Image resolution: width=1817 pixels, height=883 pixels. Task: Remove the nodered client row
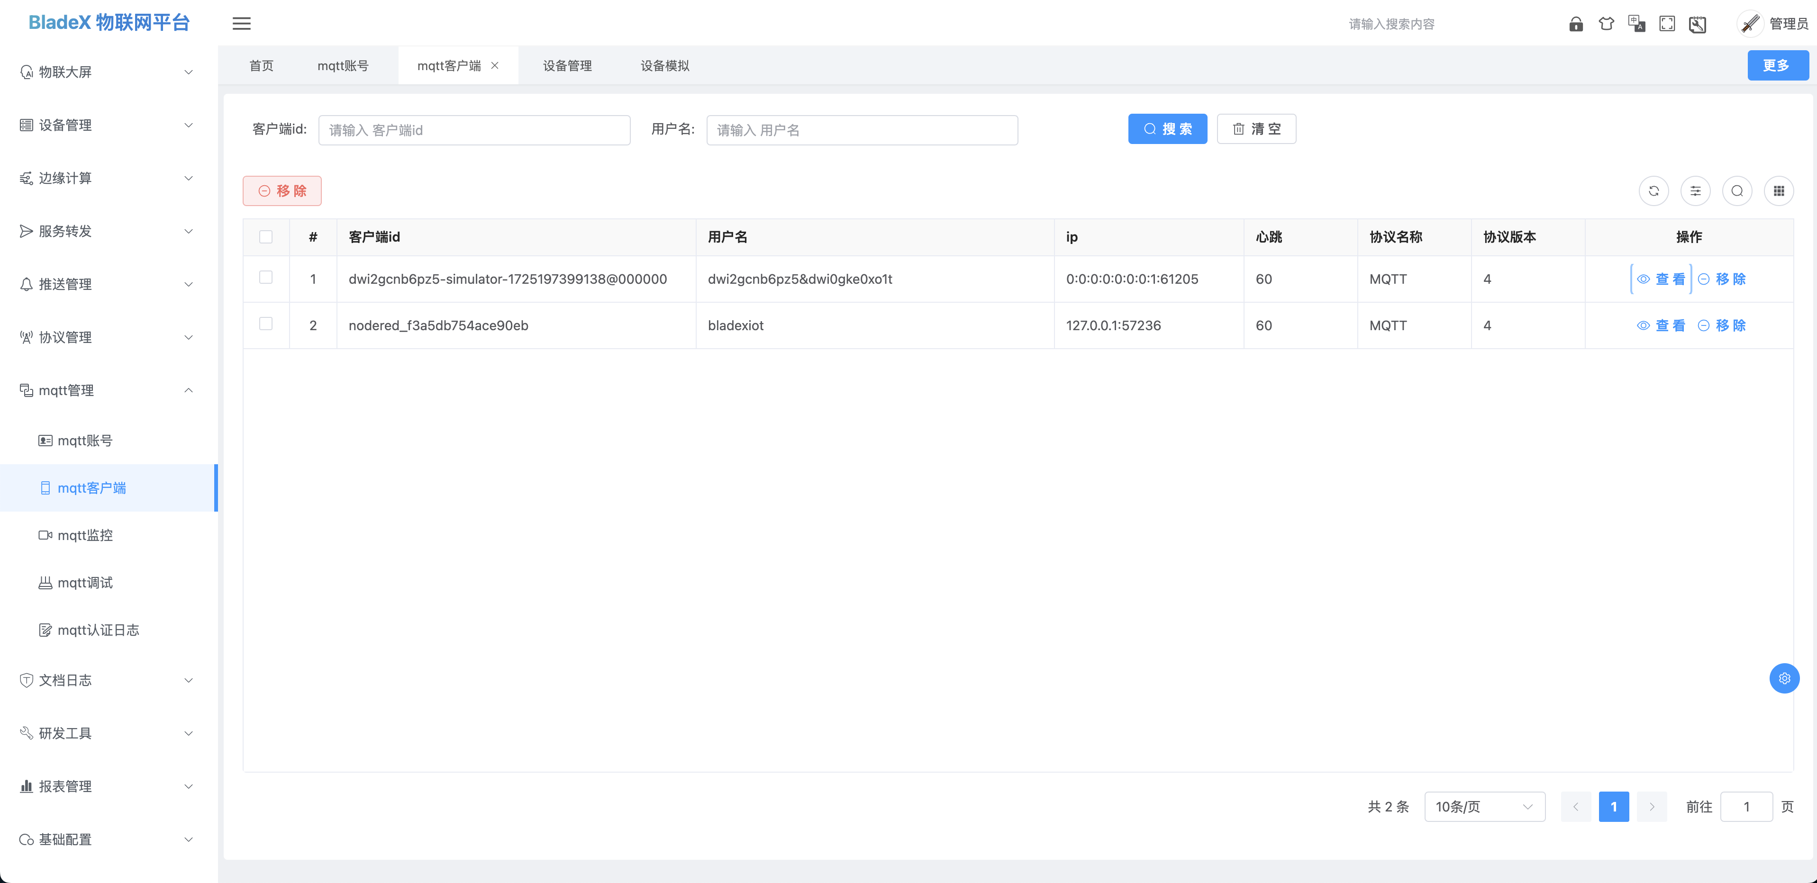coord(1721,325)
